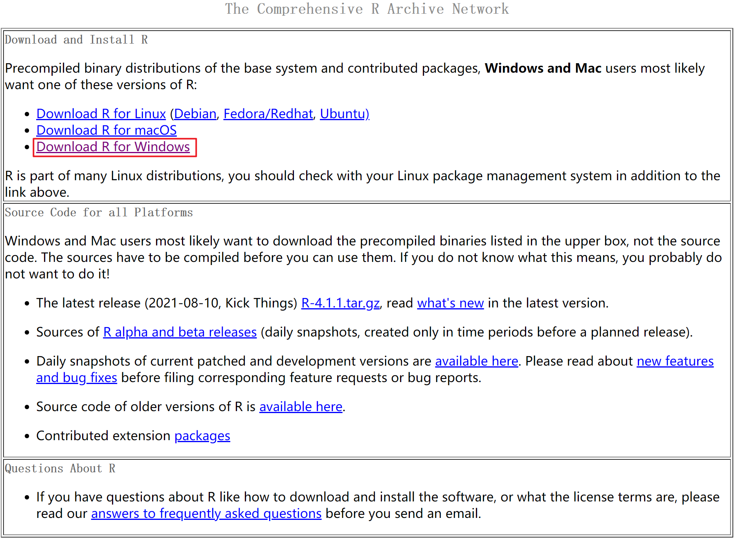
Task: Open the what's new link
Action: pos(450,303)
